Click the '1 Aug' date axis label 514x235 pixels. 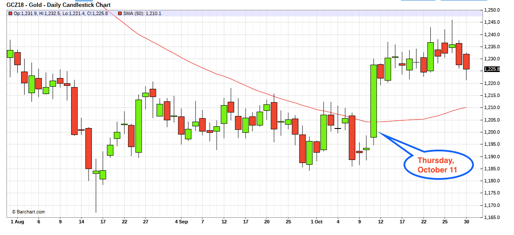(x=17, y=222)
